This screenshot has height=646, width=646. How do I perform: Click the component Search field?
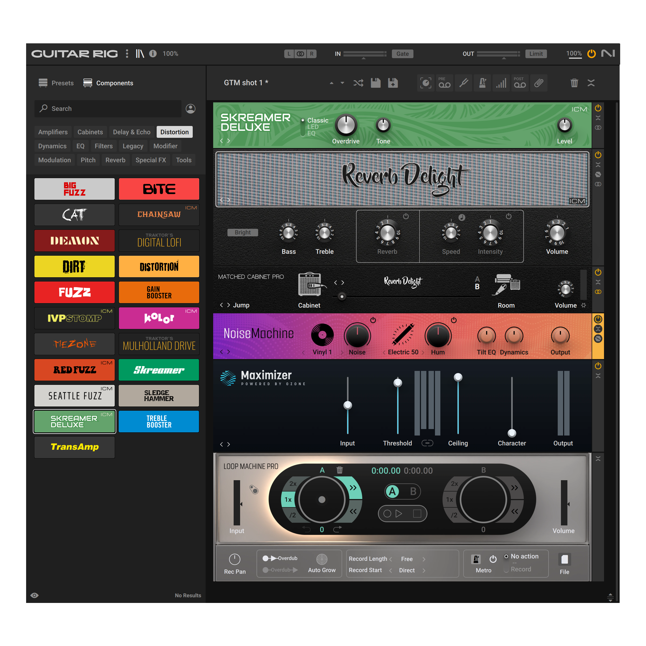pos(108,109)
